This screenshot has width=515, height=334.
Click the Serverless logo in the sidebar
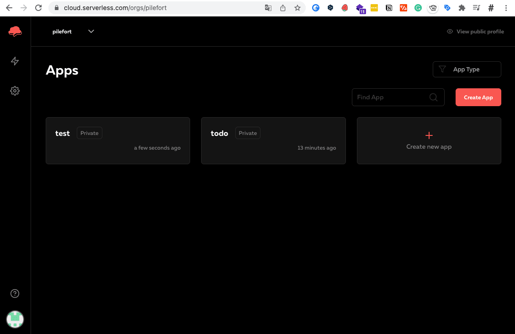click(15, 31)
